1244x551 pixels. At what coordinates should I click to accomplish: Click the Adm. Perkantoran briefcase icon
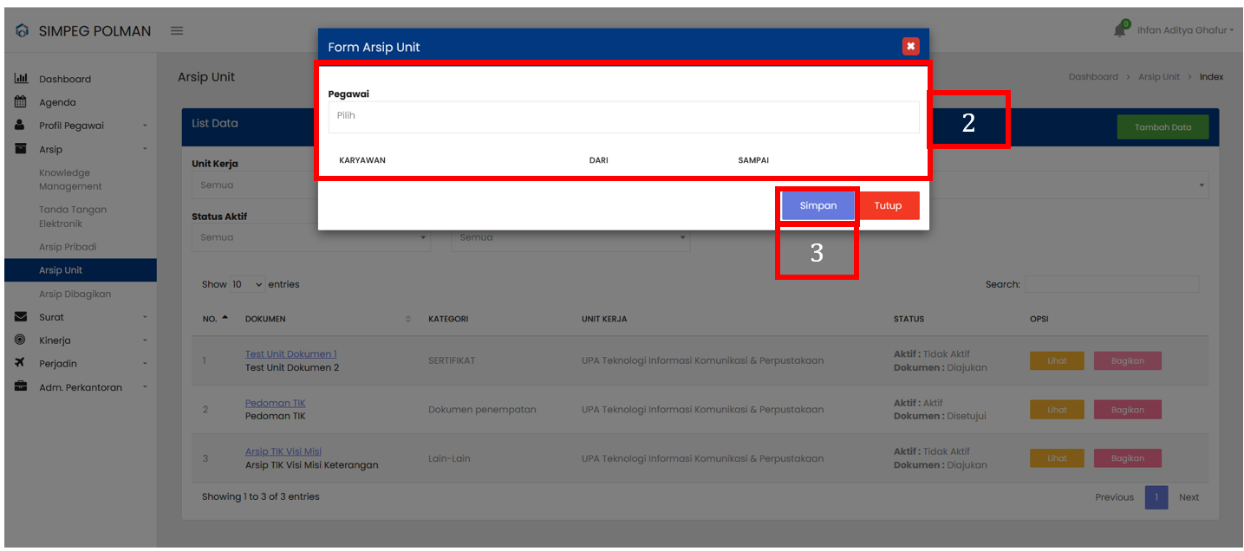[20, 387]
